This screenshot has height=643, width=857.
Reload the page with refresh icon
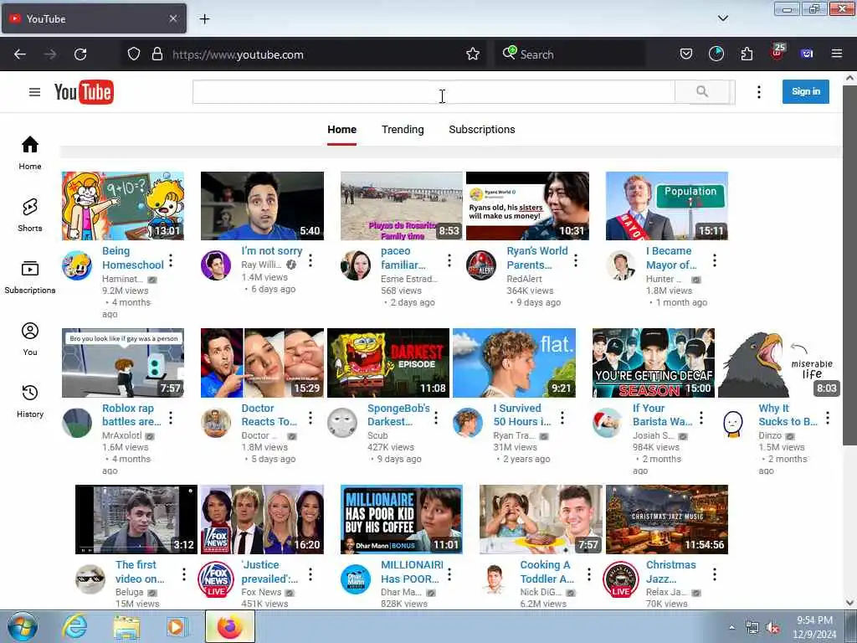coord(80,54)
